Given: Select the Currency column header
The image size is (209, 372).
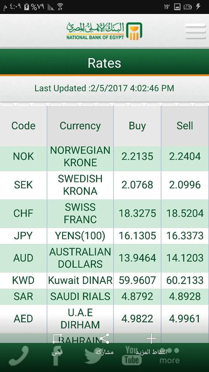Looking at the screenshot, I should 80,126.
